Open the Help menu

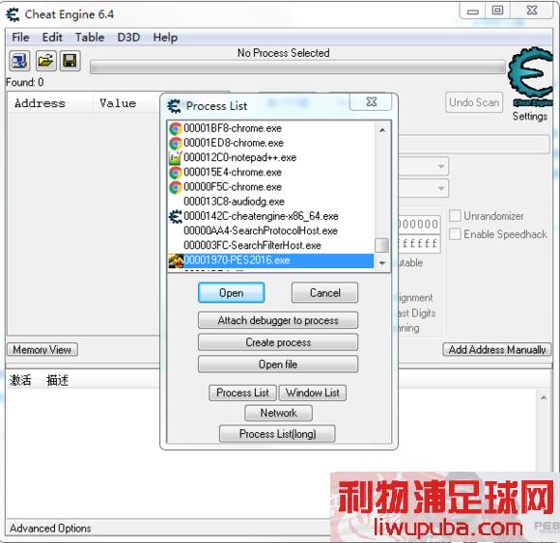[165, 37]
